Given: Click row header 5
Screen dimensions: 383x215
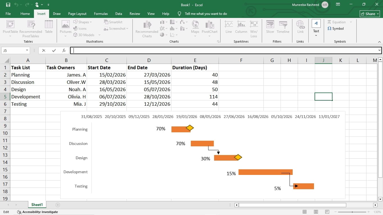Looking at the screenshot, I should tap(5, 97).
